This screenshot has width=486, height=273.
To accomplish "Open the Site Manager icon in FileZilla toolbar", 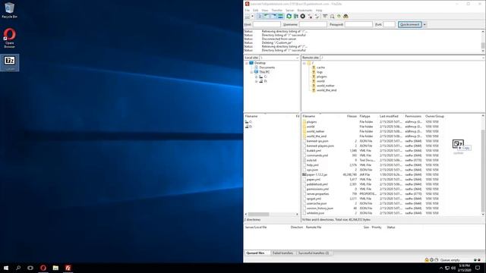I will click(248, 17).
